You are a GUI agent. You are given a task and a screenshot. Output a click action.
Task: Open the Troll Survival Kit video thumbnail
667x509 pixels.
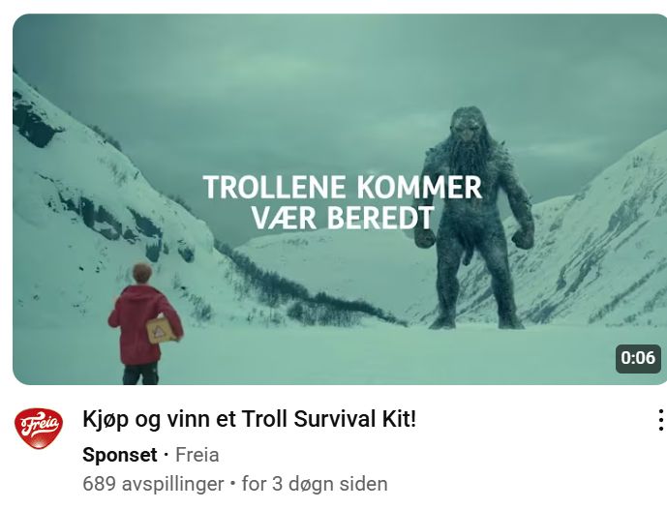click(x=340, y=199)
